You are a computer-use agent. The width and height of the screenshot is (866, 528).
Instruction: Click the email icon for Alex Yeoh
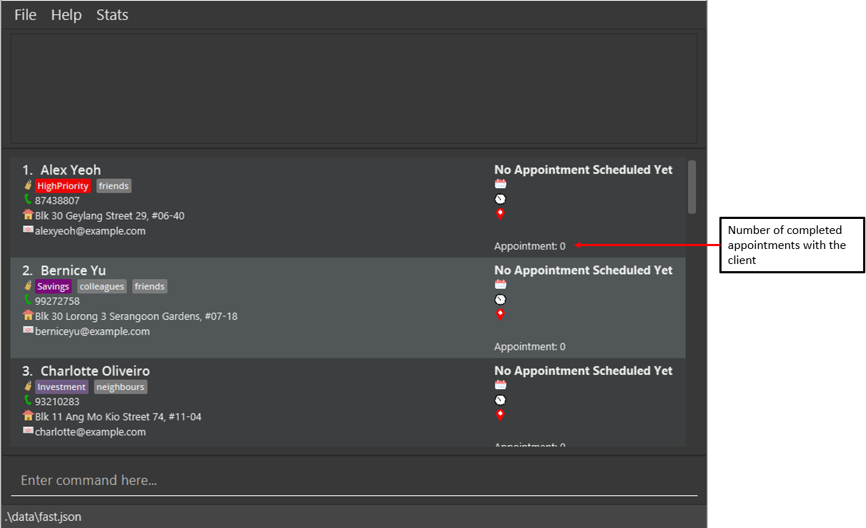pyautogui.click(x=28, y=230)
